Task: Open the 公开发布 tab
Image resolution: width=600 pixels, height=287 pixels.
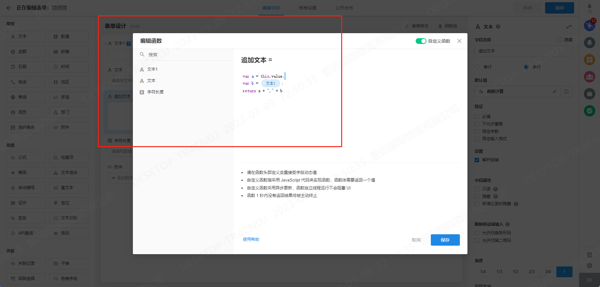Action: 344,8
